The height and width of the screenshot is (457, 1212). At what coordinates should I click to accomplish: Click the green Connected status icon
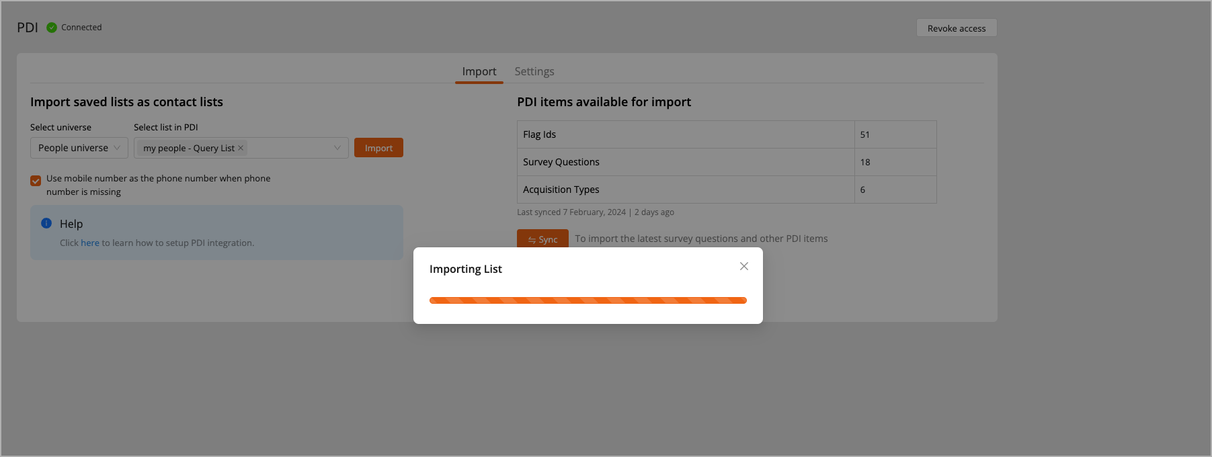(x=52, y=28)
